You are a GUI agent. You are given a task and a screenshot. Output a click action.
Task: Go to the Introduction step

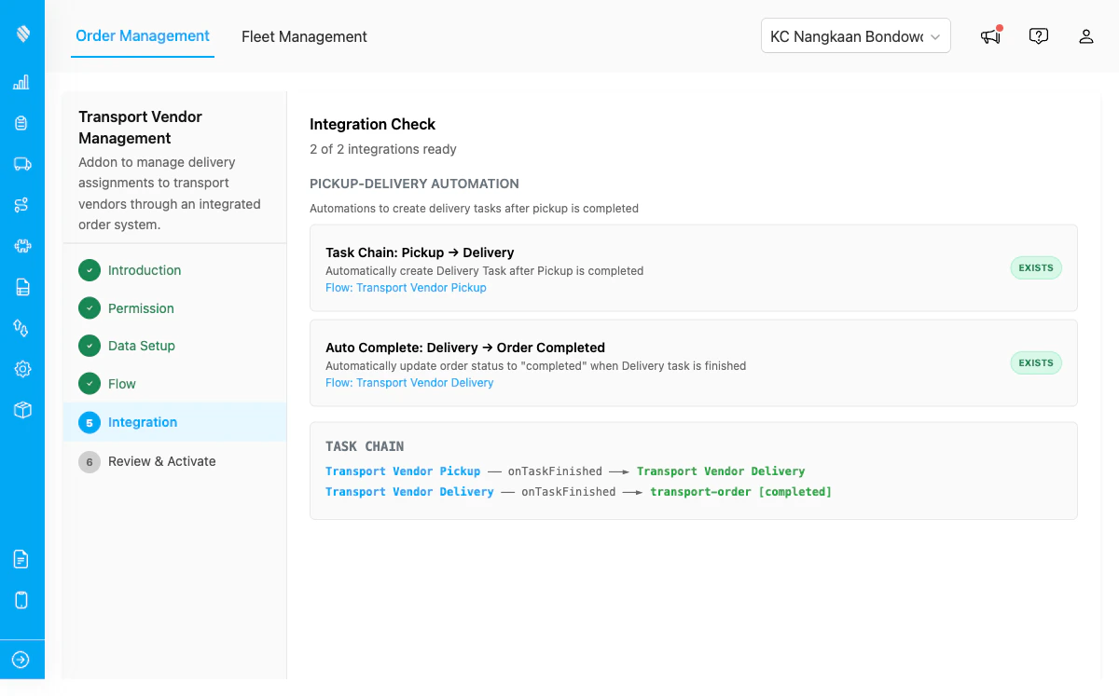click(x=145, y=270)
